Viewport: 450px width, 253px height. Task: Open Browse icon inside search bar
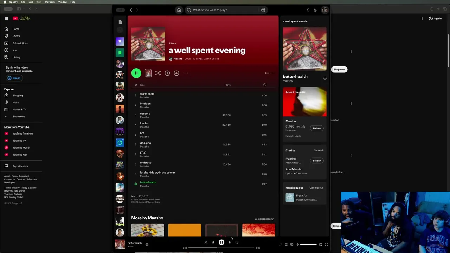(x=263, y=10)
